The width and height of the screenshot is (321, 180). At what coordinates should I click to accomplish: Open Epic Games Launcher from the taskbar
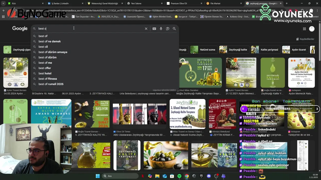click(x=201, y=176)
